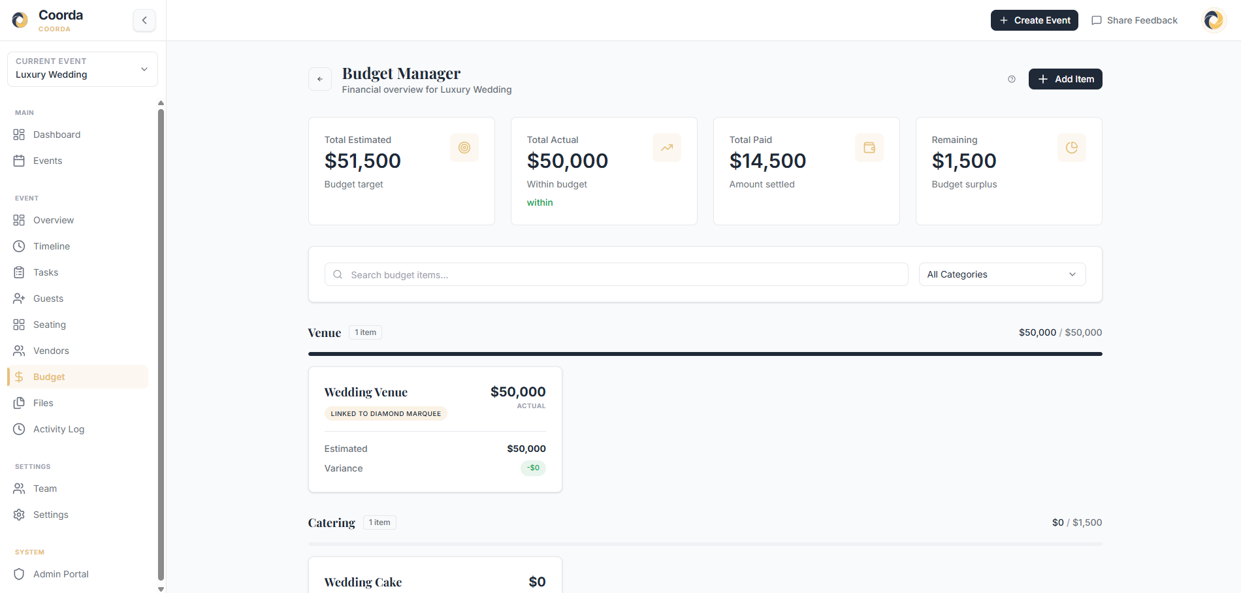
Task: Click the Create Event button
Action: click(x=1034, y=20)
